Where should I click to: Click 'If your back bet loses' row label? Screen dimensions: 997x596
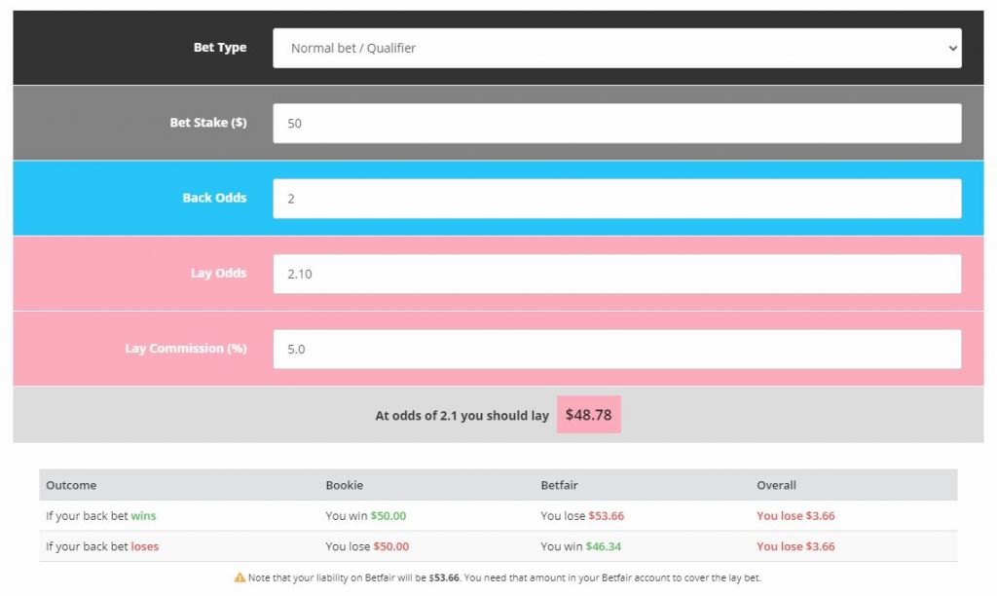tap(101, 546)
